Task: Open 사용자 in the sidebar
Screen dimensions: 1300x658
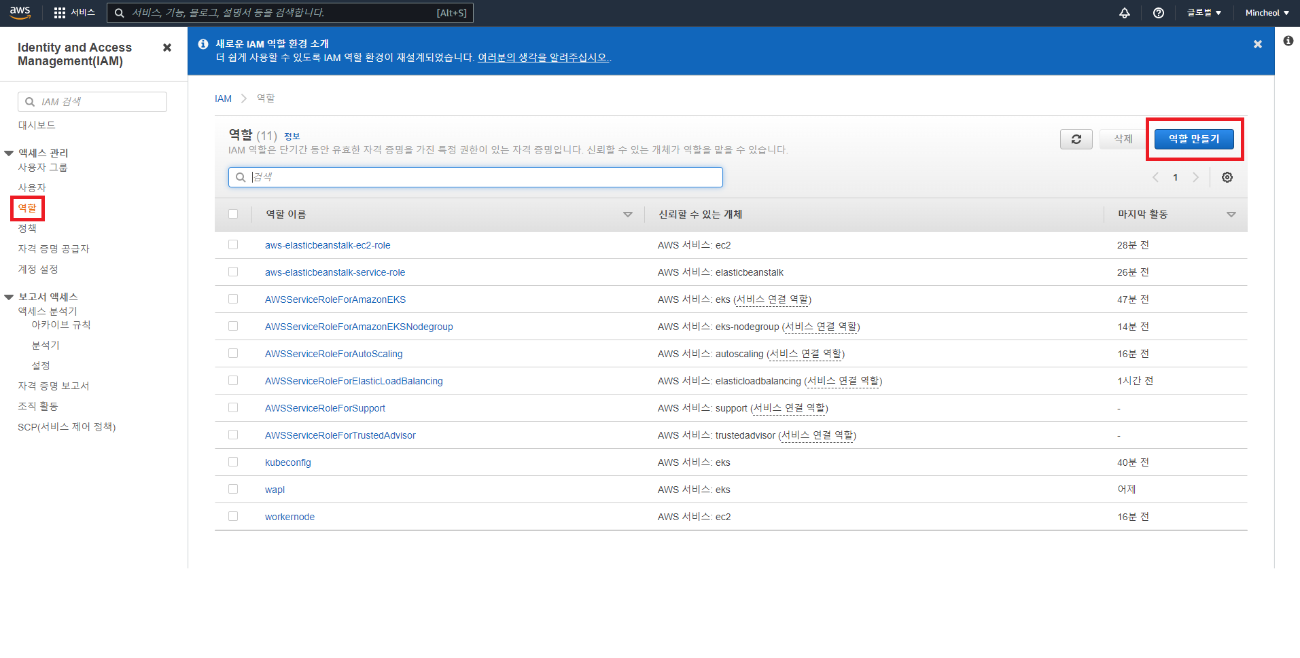Action: click(32, 187)
